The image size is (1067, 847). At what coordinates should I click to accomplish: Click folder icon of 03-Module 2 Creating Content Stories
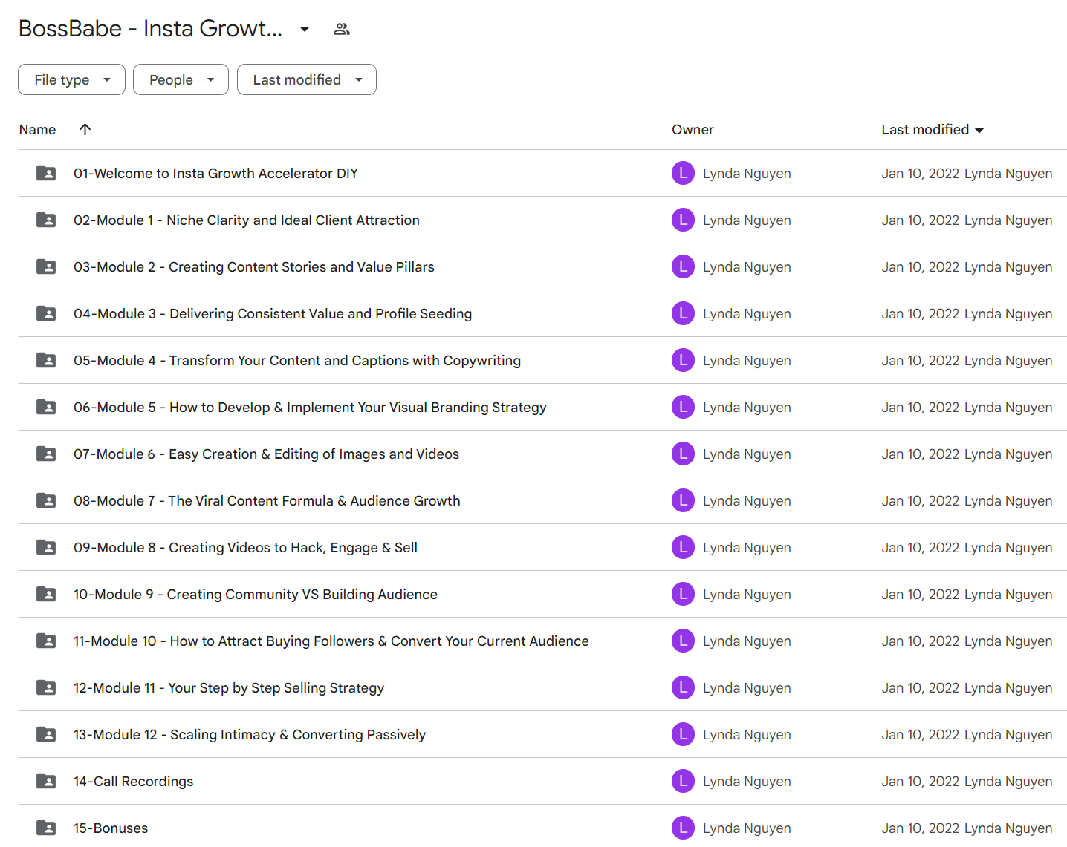coord(46,266)
